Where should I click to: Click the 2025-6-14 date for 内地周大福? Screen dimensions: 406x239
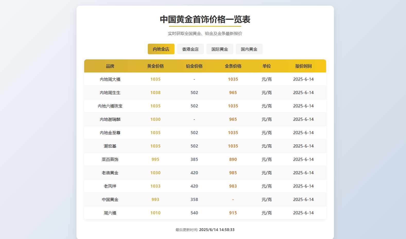point(304,79)
